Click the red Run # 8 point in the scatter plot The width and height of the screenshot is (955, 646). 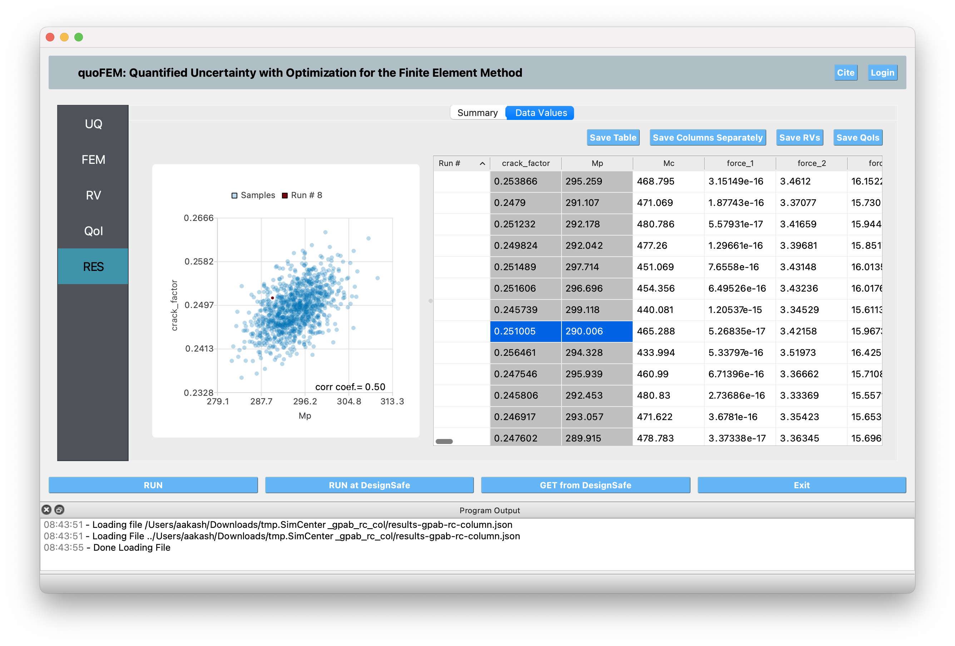coord(272,298)
